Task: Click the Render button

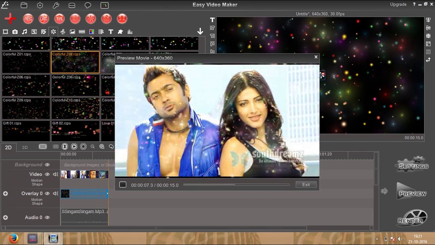Action: tap(412, 218)
